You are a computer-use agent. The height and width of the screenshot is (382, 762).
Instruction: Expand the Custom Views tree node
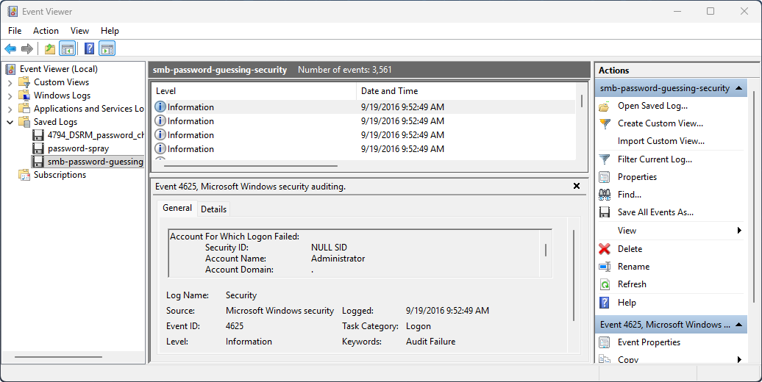tap(10, 82)
